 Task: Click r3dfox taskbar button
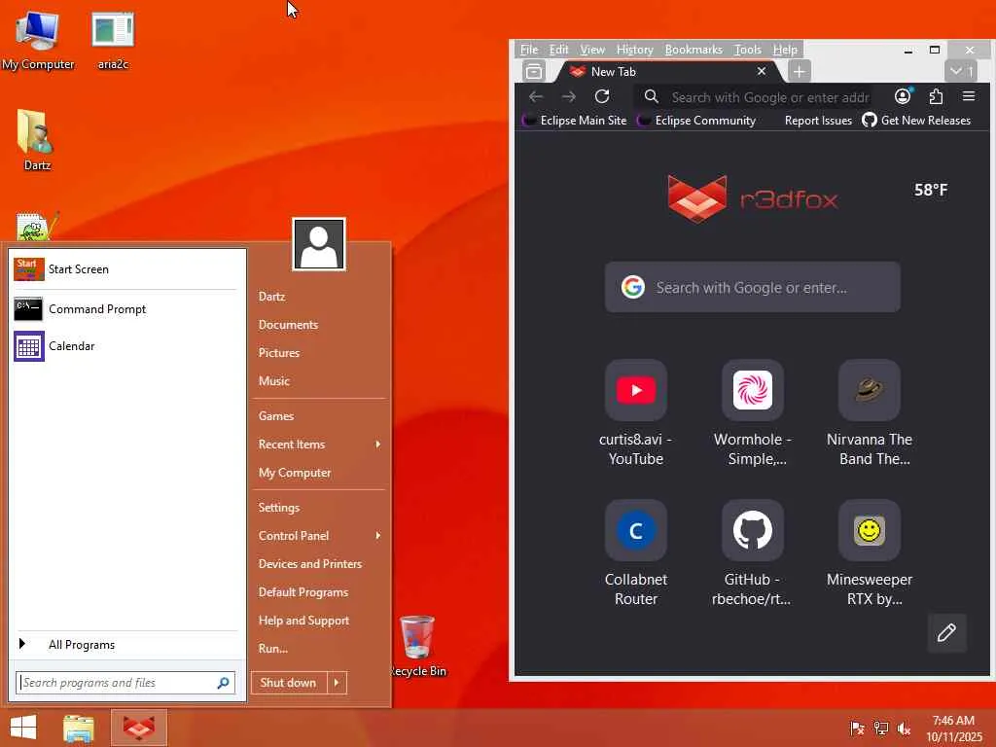139,728
